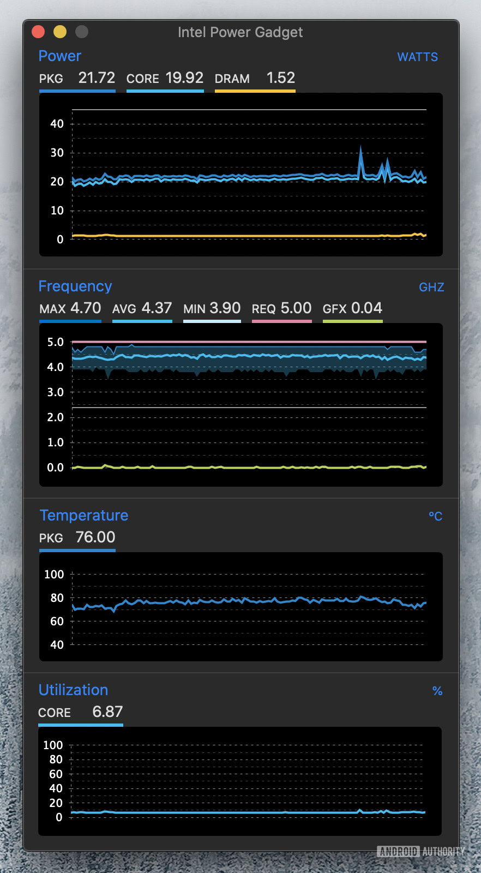Screen dimensions: 481x873
Task: Click the light blue swatch under CORE power
Action: point(165,91)
